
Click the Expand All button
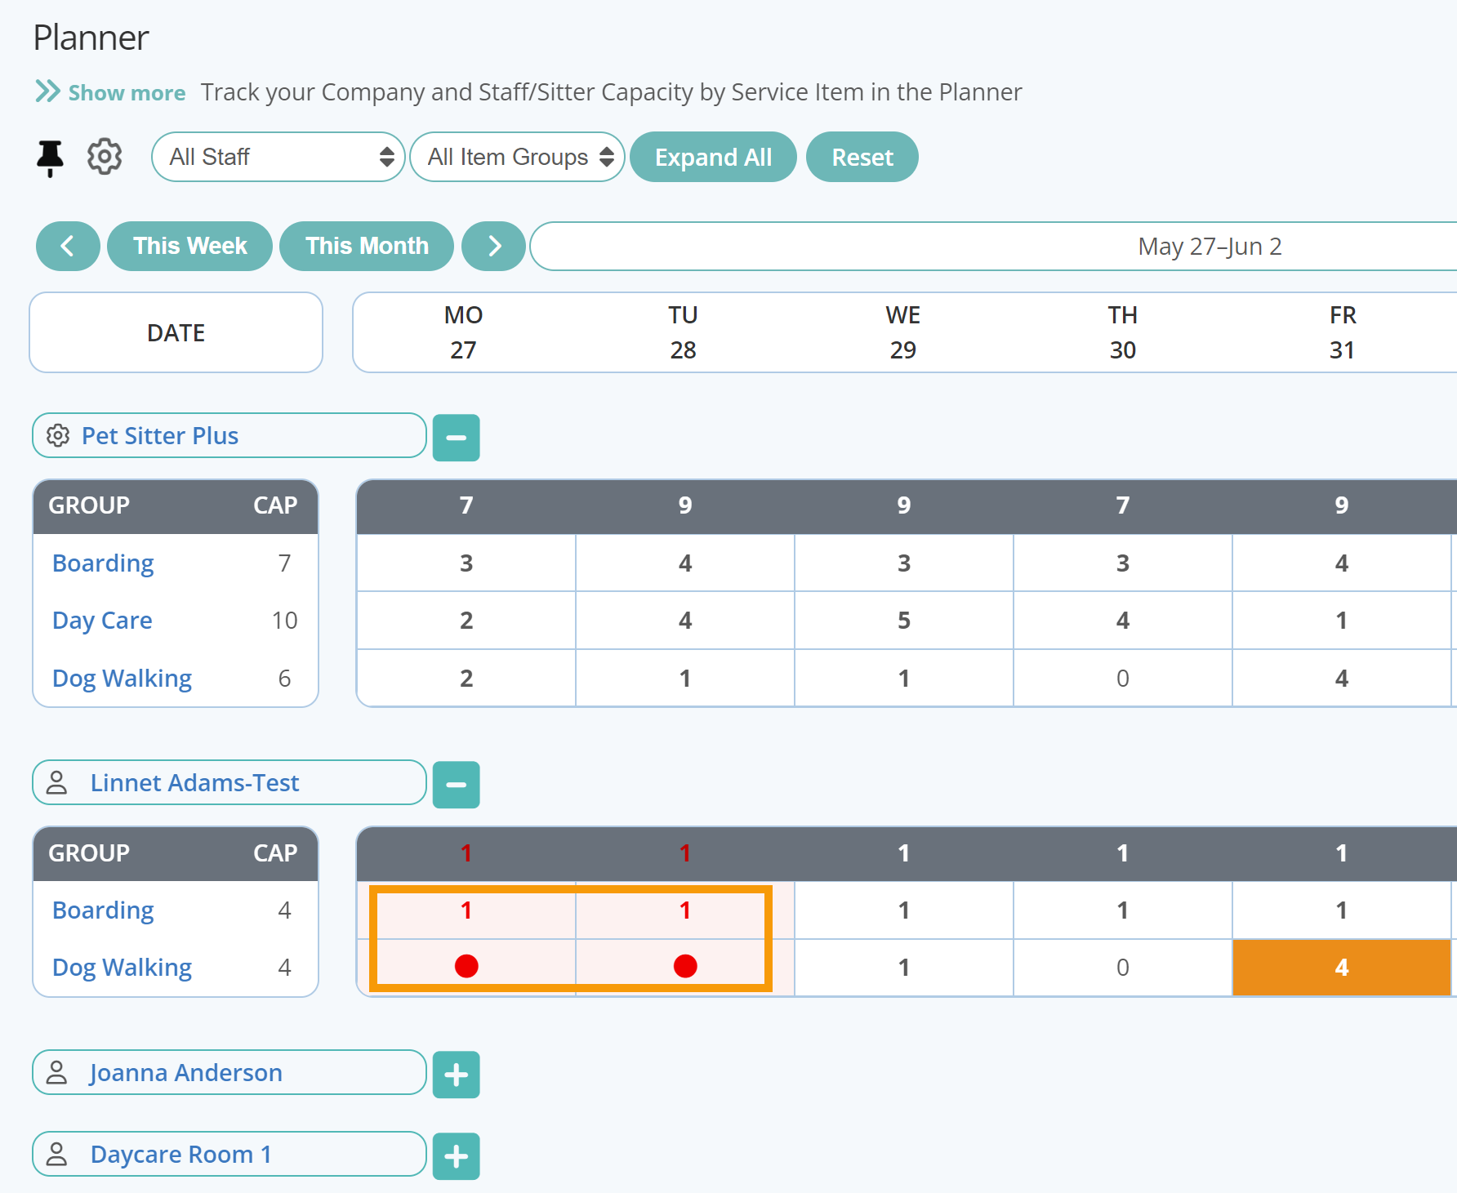[x=713, y=157]
